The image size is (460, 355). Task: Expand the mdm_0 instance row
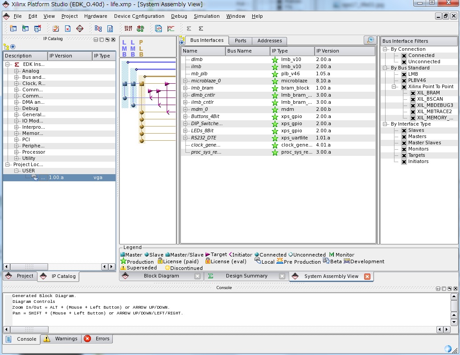coord(185,109)
